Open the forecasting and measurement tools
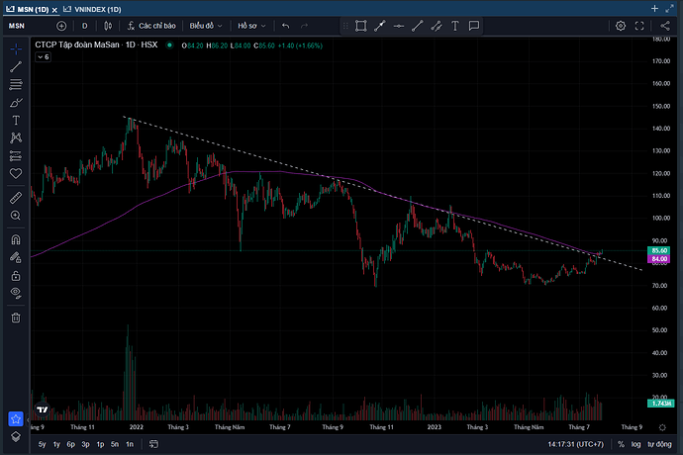 pos(16,156)
